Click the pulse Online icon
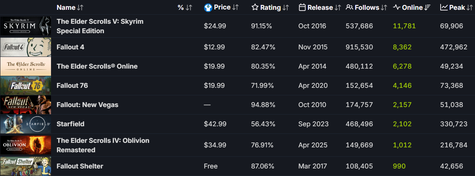This screenshot has width=475, height=176. (x=396, y=8)
